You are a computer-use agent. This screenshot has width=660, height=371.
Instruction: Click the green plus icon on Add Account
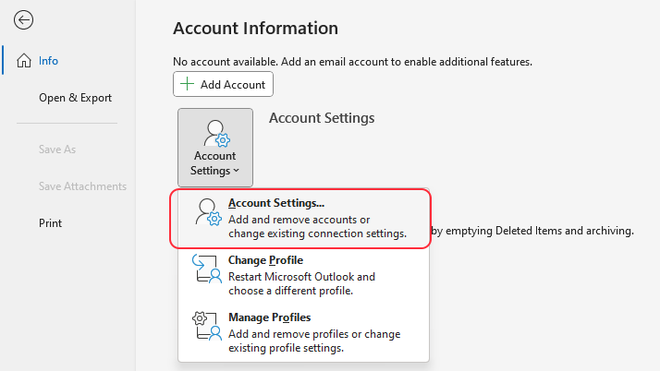tap(187, 84)
